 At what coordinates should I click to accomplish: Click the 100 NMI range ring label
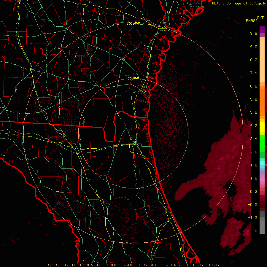[133, 23]
